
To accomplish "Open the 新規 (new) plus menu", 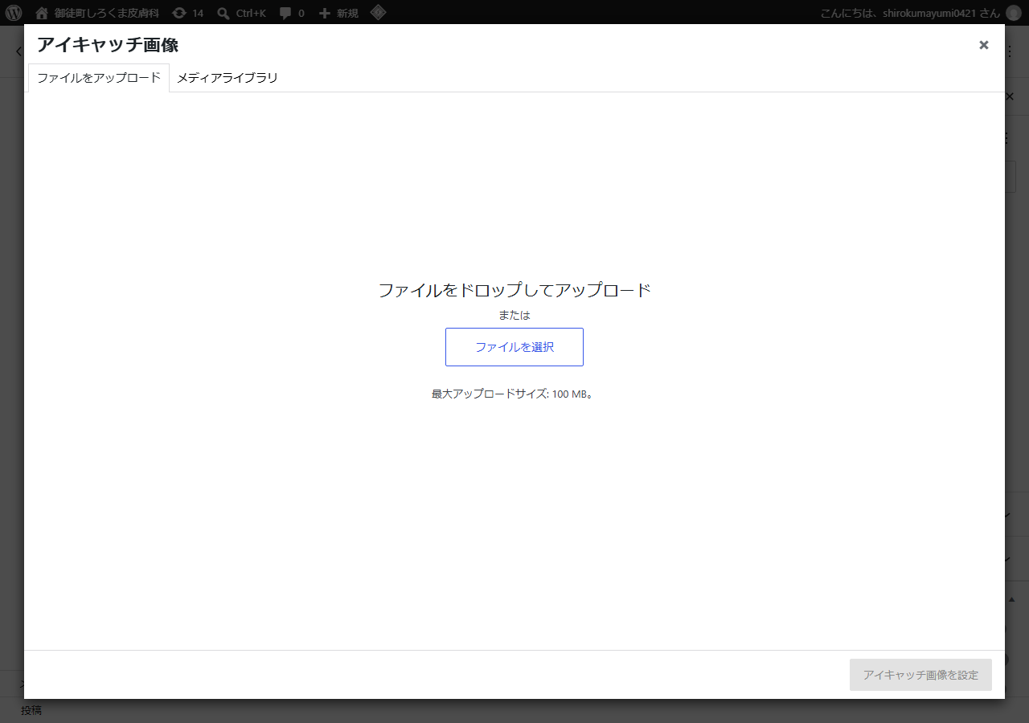I will tap(338, 13).
